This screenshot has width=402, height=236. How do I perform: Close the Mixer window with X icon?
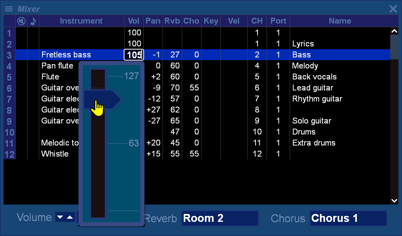point(393,9)
